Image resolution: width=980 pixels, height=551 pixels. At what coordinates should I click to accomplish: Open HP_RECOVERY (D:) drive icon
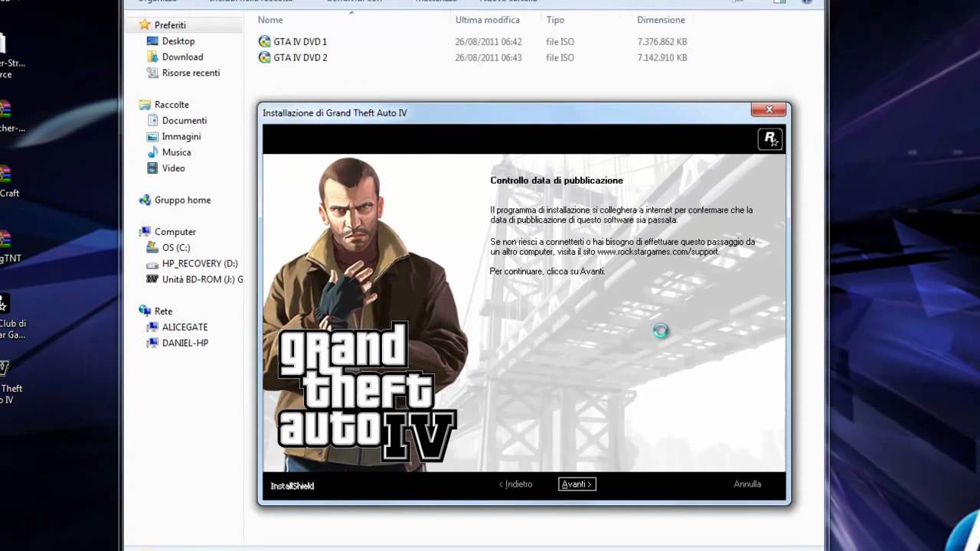(152, 263)
